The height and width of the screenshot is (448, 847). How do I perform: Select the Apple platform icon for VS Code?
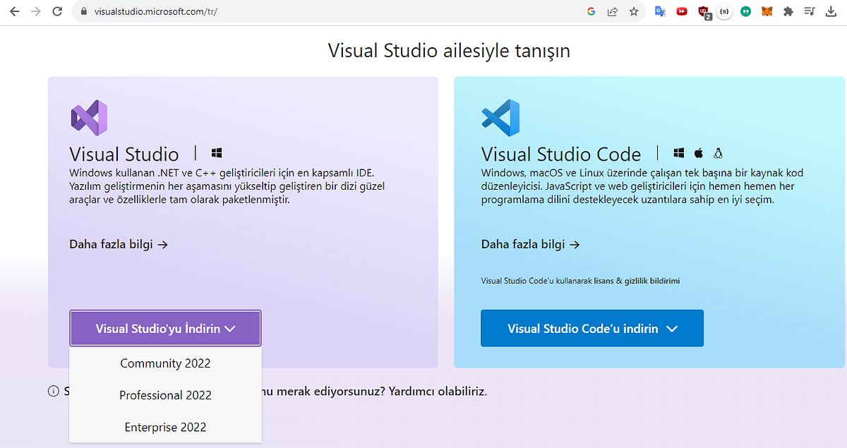(x=698, y=152)
